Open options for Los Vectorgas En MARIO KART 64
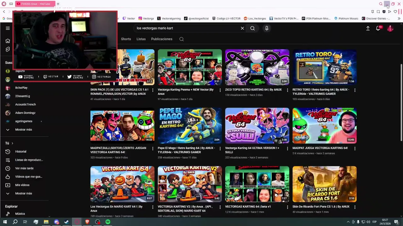 click(x=153, y=207)
